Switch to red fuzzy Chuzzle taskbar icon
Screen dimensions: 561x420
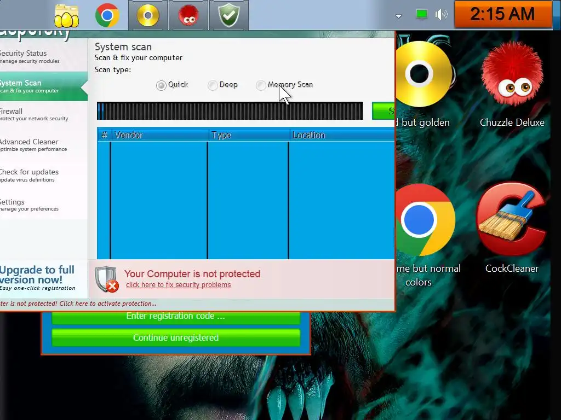pyautogui.click(x=188, y=15)
